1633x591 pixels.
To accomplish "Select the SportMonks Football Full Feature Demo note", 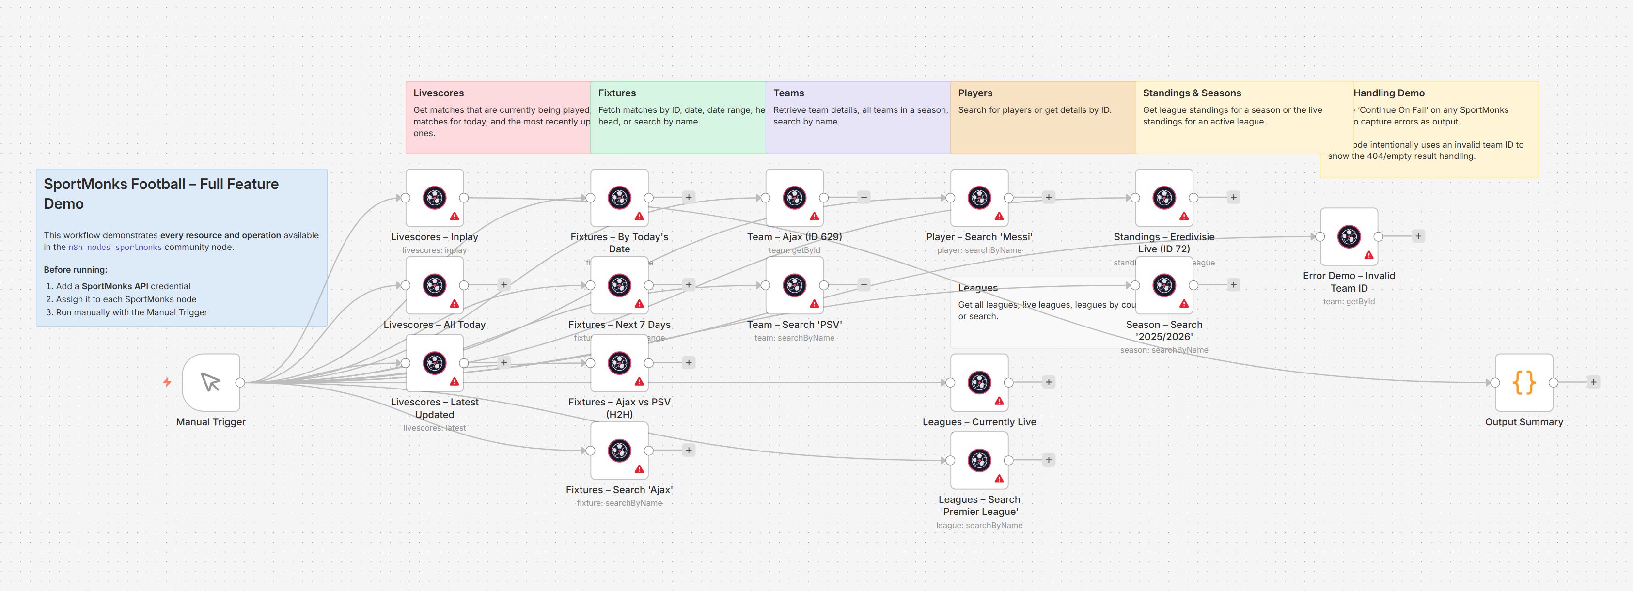I will [x=182, y=248].
